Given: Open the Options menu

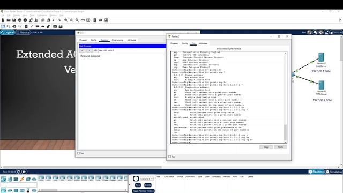Looking at the screenshot, I should click(16, 16).
